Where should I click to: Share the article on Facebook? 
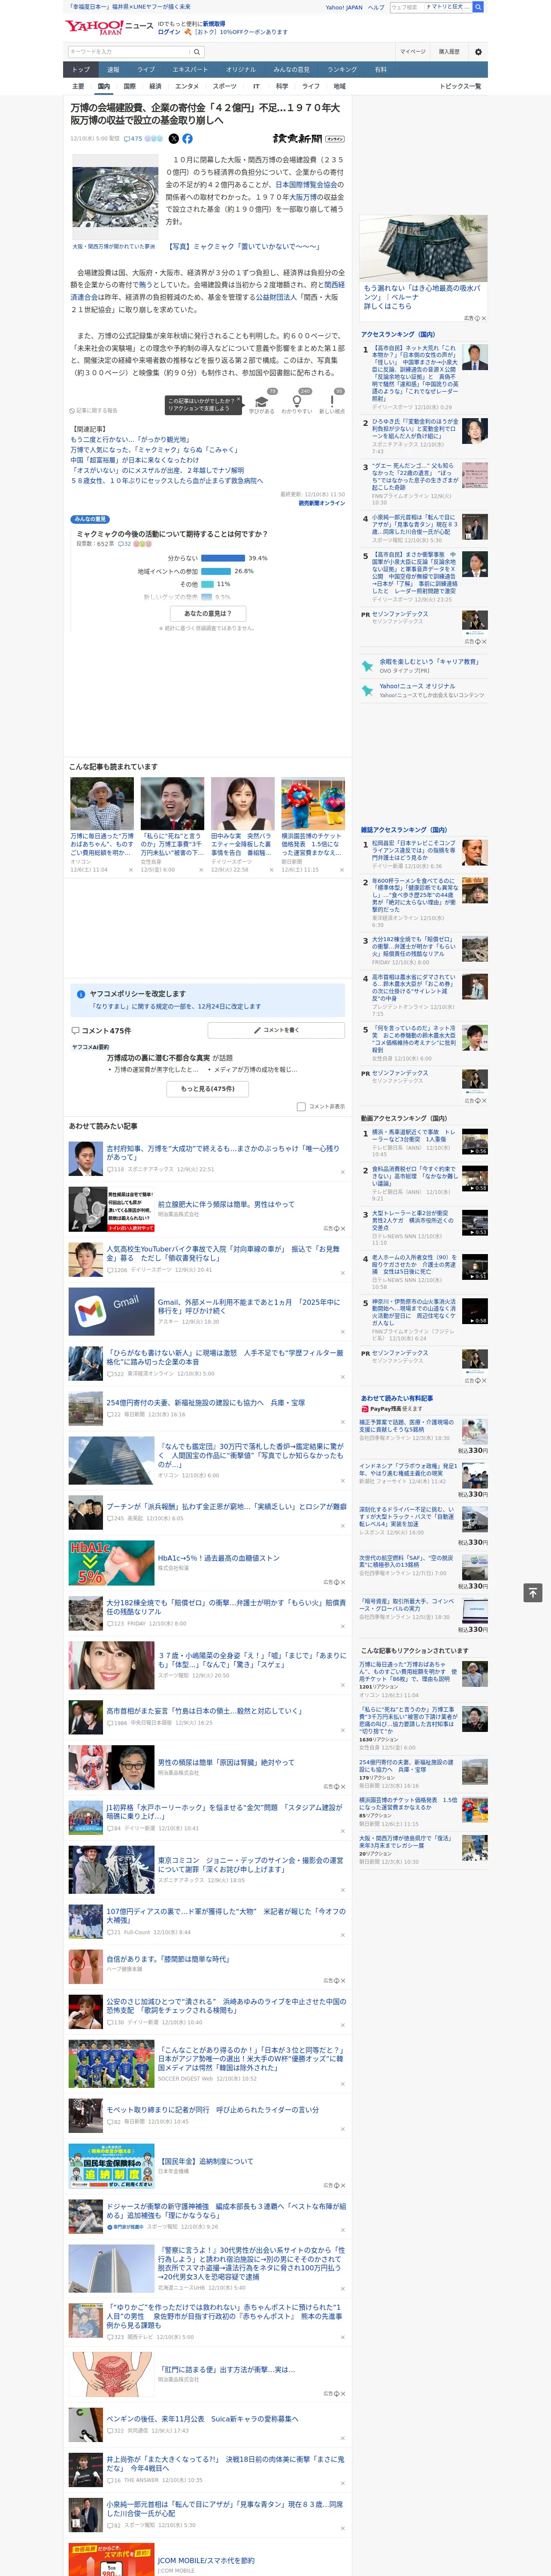coord(187,139)
